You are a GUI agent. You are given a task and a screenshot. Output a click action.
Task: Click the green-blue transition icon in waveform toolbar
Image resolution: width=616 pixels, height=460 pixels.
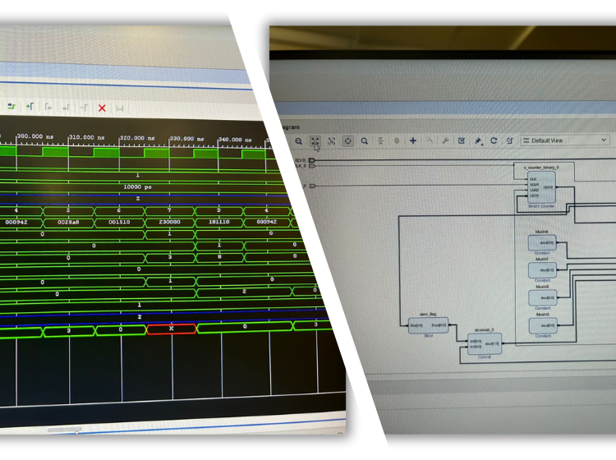pyautogui.click(x=11, y=106)
